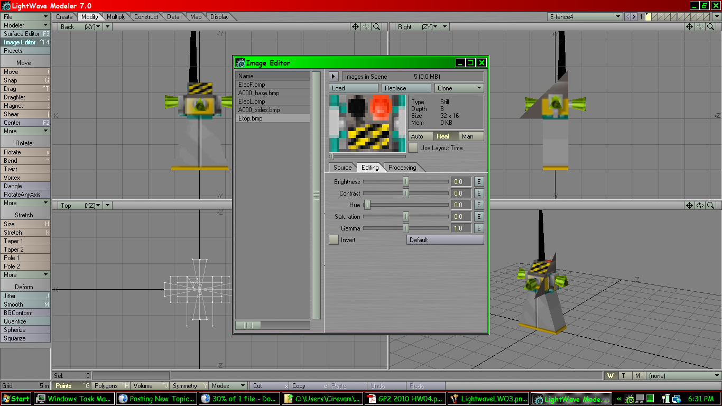
Task: Open the Surface Editor
Action: 25,34
